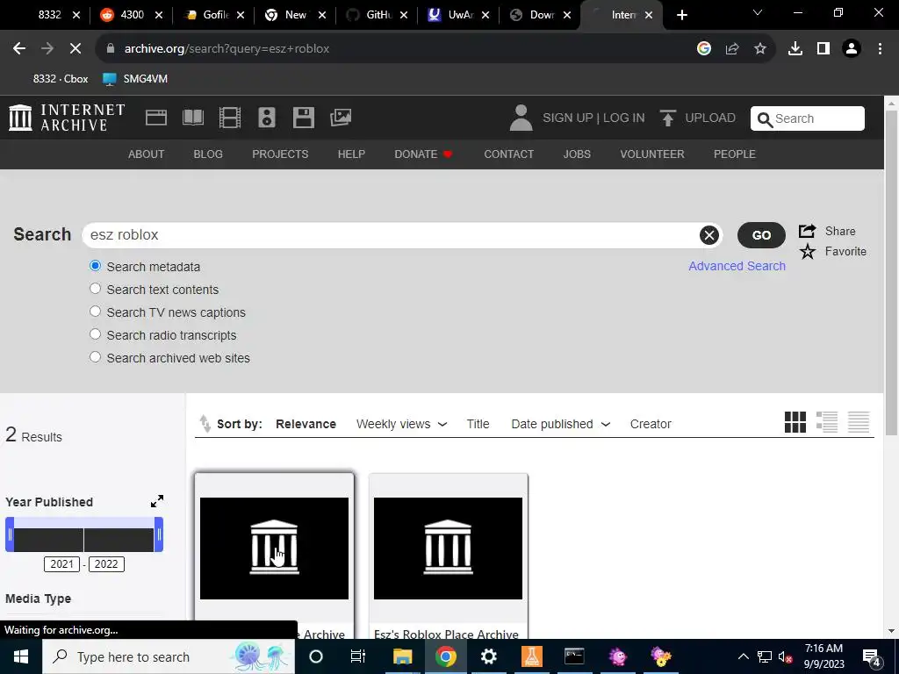This screenshot has width=899, height=674.
Task: Click SIGN UP link
Action: [x=568, y=118]
